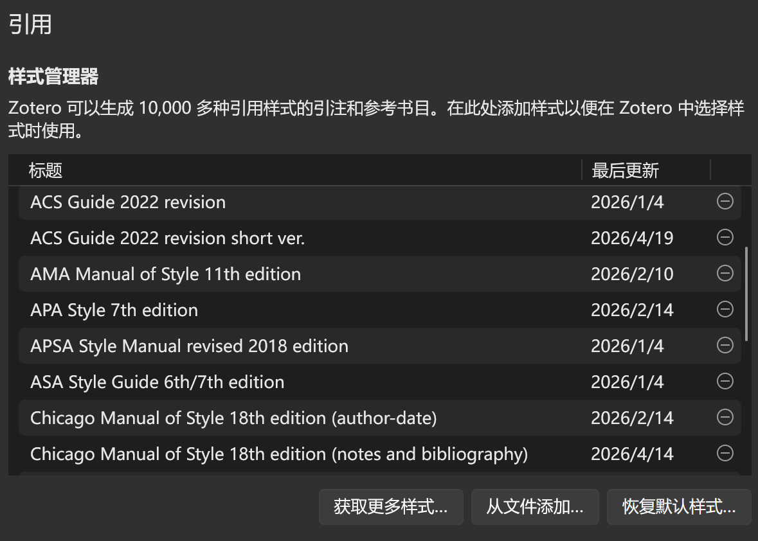Screen dimensions: 758x541
Task: Remove ACS Guide 2022 revision short ver. style
Action: pos(725,237)
